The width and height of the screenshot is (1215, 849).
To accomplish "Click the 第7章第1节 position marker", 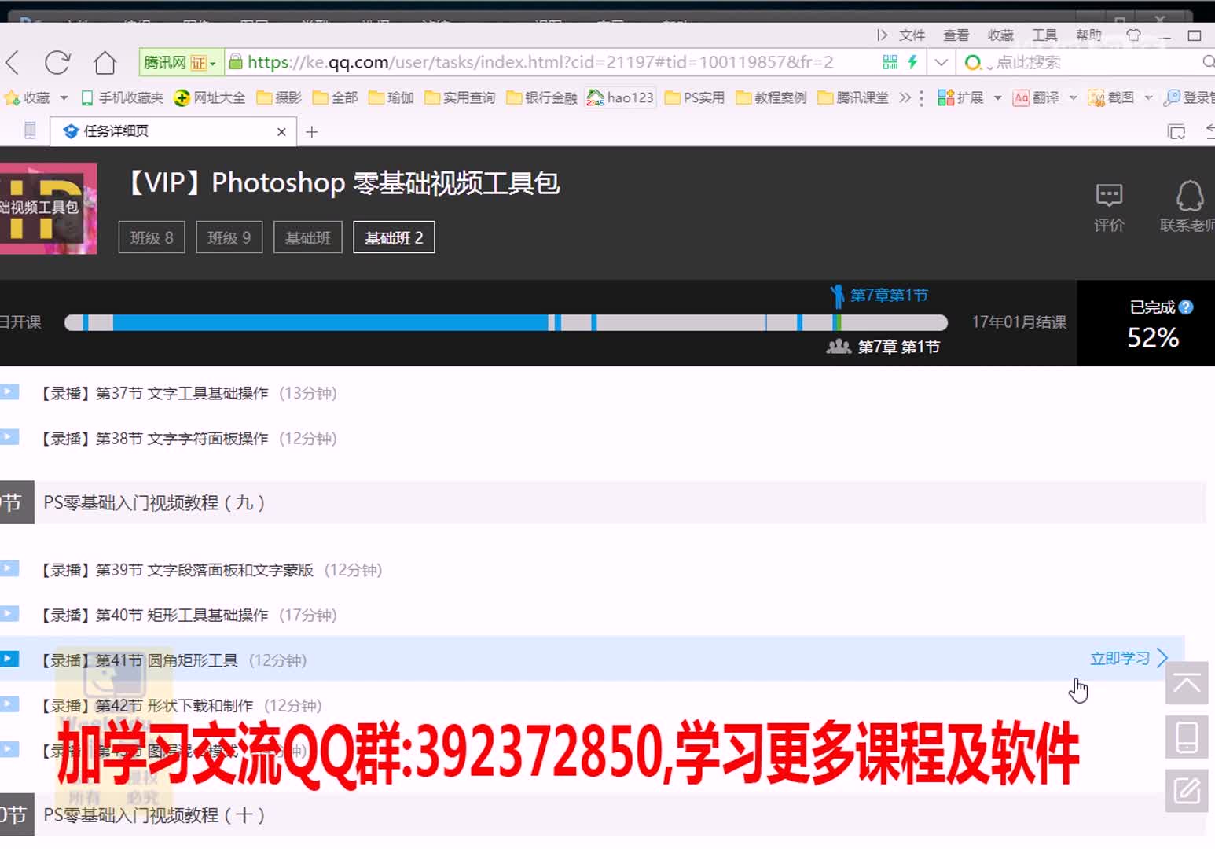I will click(879, 296).
